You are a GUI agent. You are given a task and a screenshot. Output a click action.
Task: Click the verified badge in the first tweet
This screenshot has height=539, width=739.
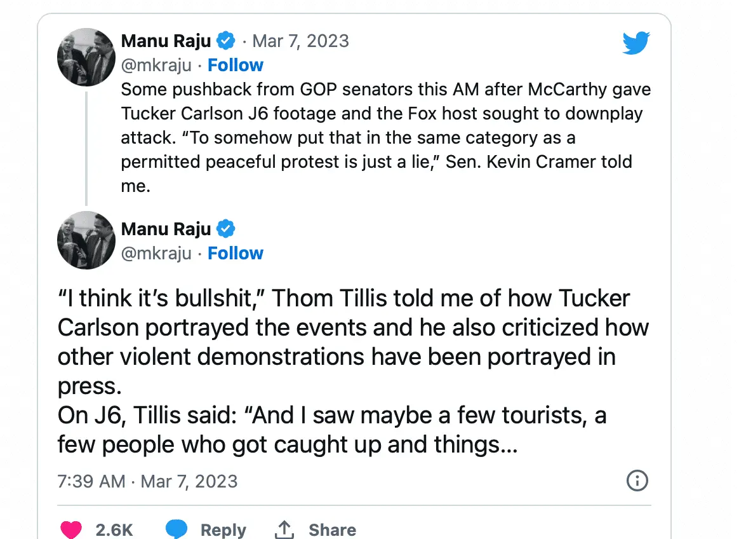pyautogui.click(x=225, y=41)
